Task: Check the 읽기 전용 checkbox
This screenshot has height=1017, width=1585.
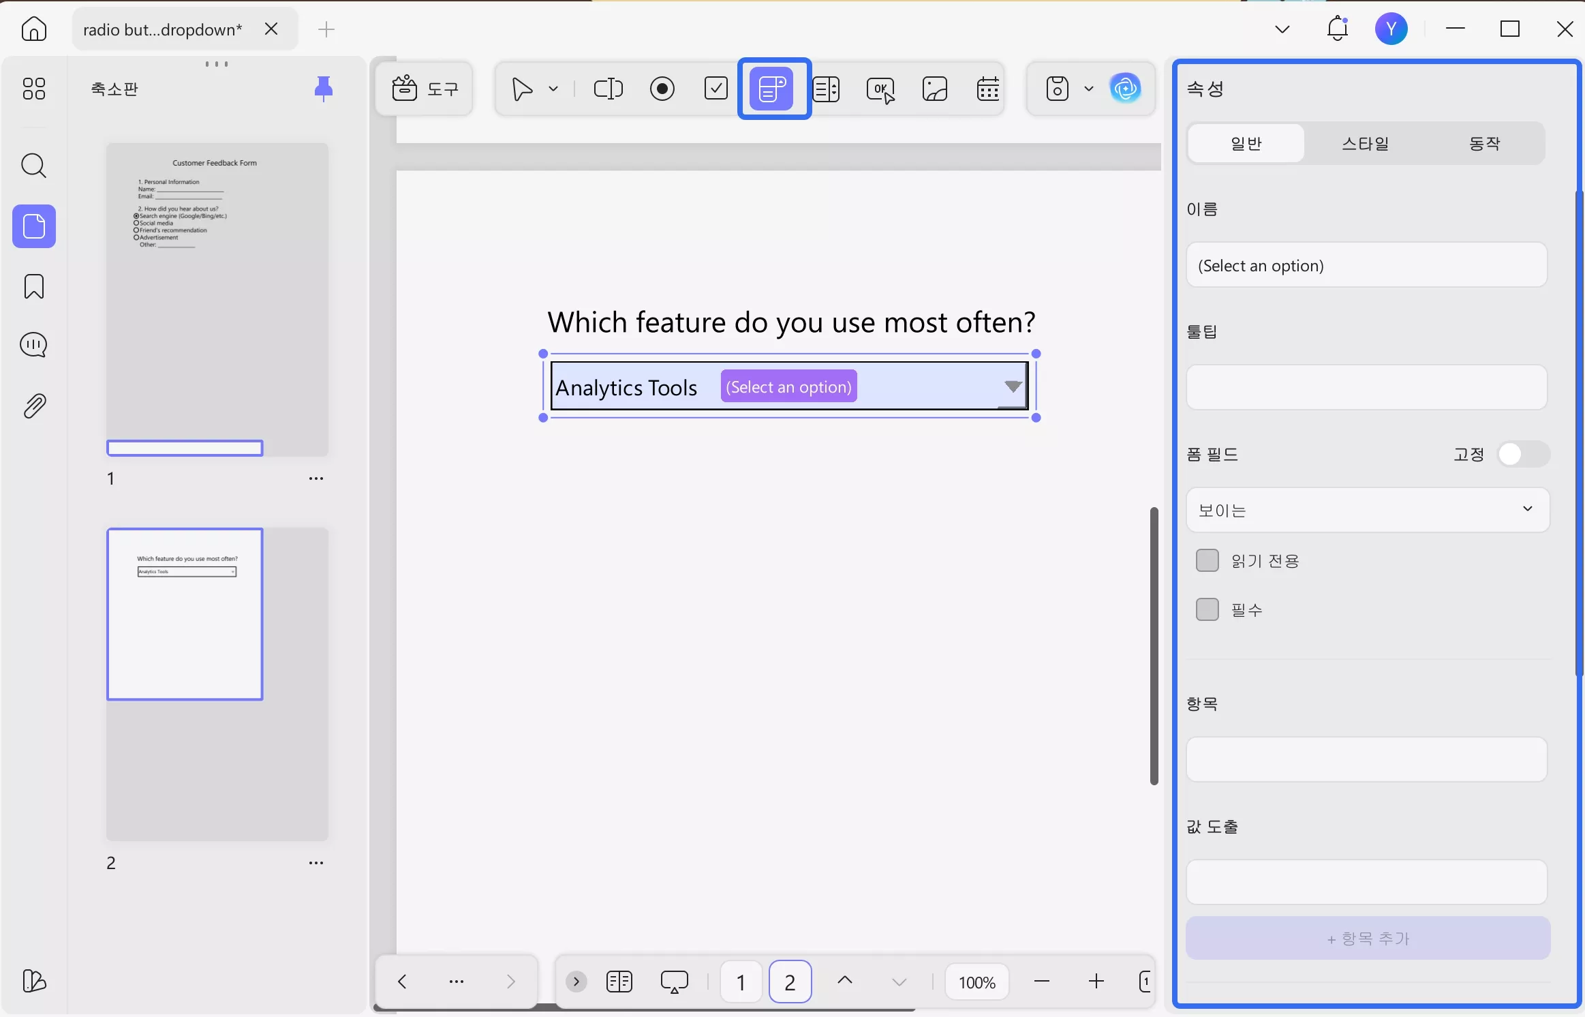Action: 1207,560
